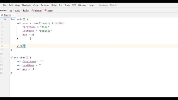The height and width of the screenshot is (100, 178).
Task: Click 'var lastName' on line 13
Action: click(x=25, y=65)
